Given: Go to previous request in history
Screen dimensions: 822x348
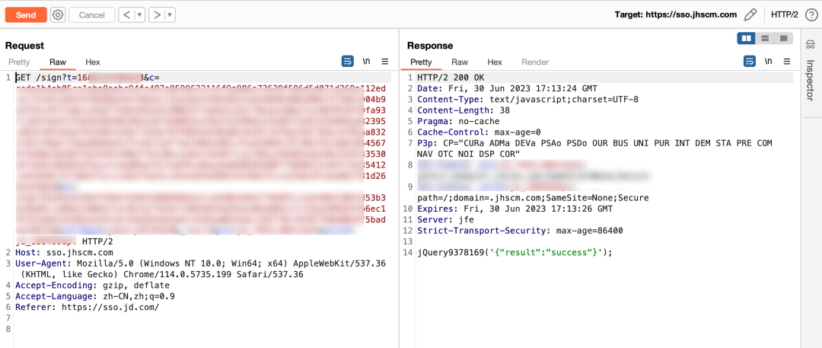Looking at the screenshot, I should pos(127,14).
